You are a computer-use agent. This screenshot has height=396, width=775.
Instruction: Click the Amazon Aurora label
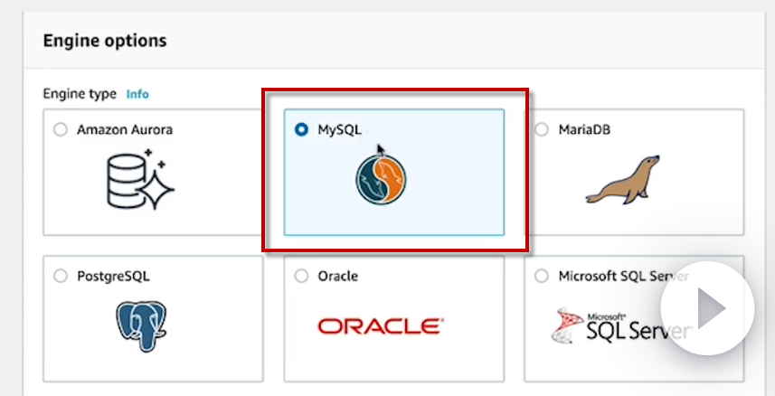(x=125, y=130)
